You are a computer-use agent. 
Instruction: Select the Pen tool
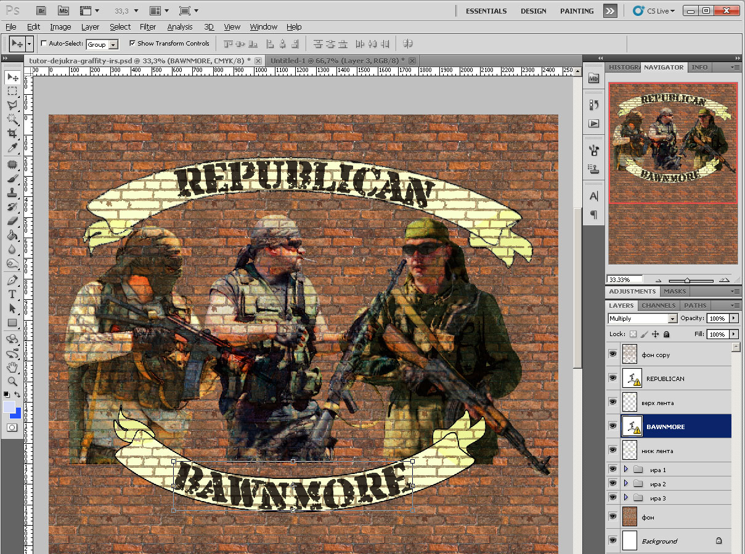click(12, 280)
